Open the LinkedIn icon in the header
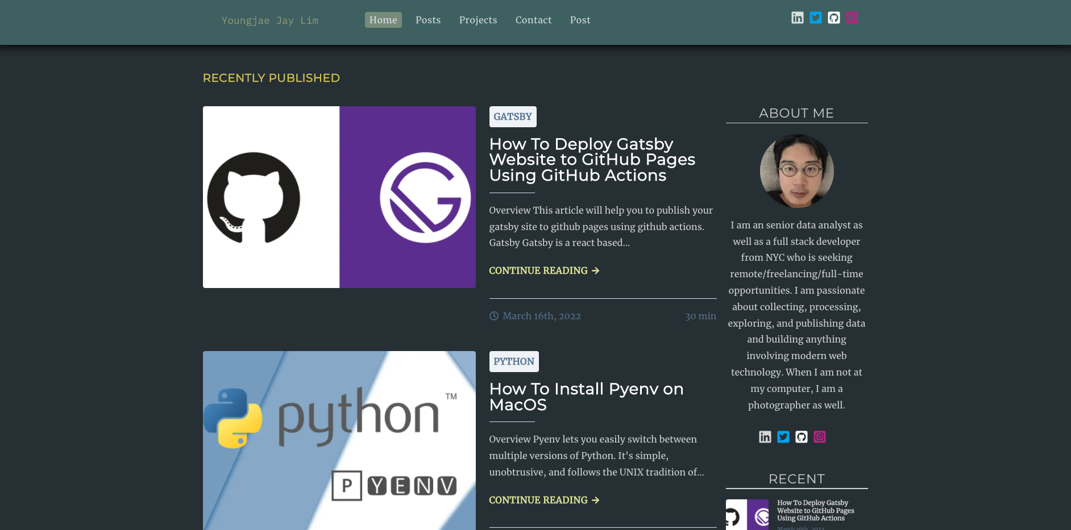The image size is (1071, 530). point(798,18)
